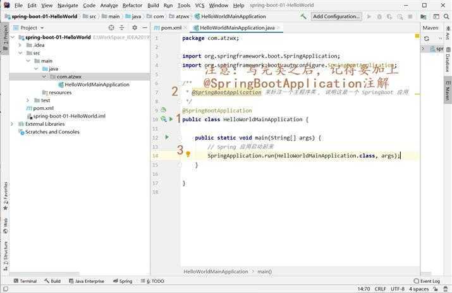Click the Search Everywhere magnifier icon

446,16
